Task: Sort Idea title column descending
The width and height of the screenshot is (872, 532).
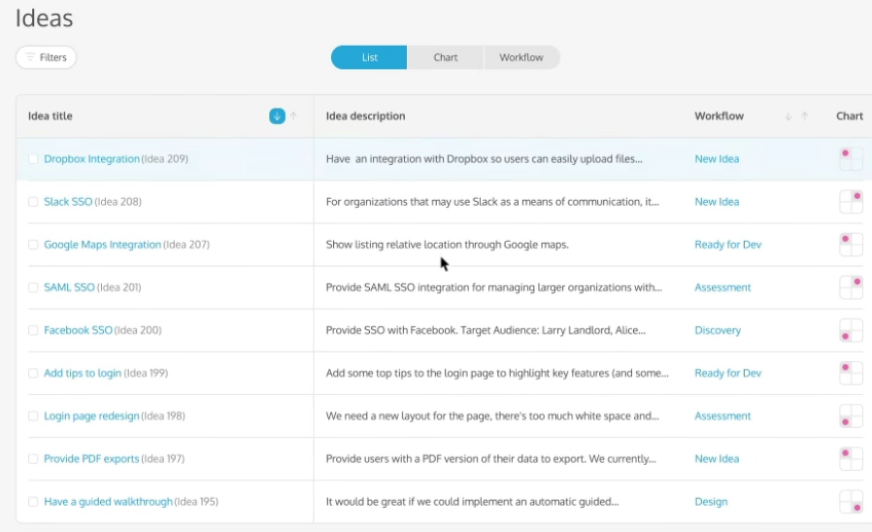Action: point(277,116)
